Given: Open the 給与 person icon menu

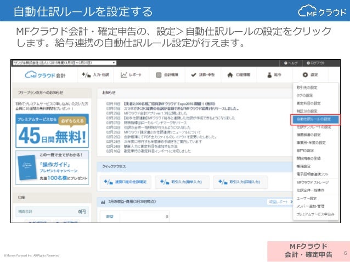Looking at the screenshot, I should 274,75.
